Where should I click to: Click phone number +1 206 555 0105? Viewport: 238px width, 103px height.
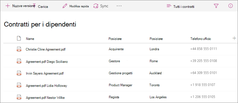point(203,97)
